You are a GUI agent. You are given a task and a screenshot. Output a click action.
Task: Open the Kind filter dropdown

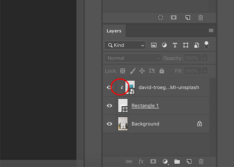[x=125, y=45]
